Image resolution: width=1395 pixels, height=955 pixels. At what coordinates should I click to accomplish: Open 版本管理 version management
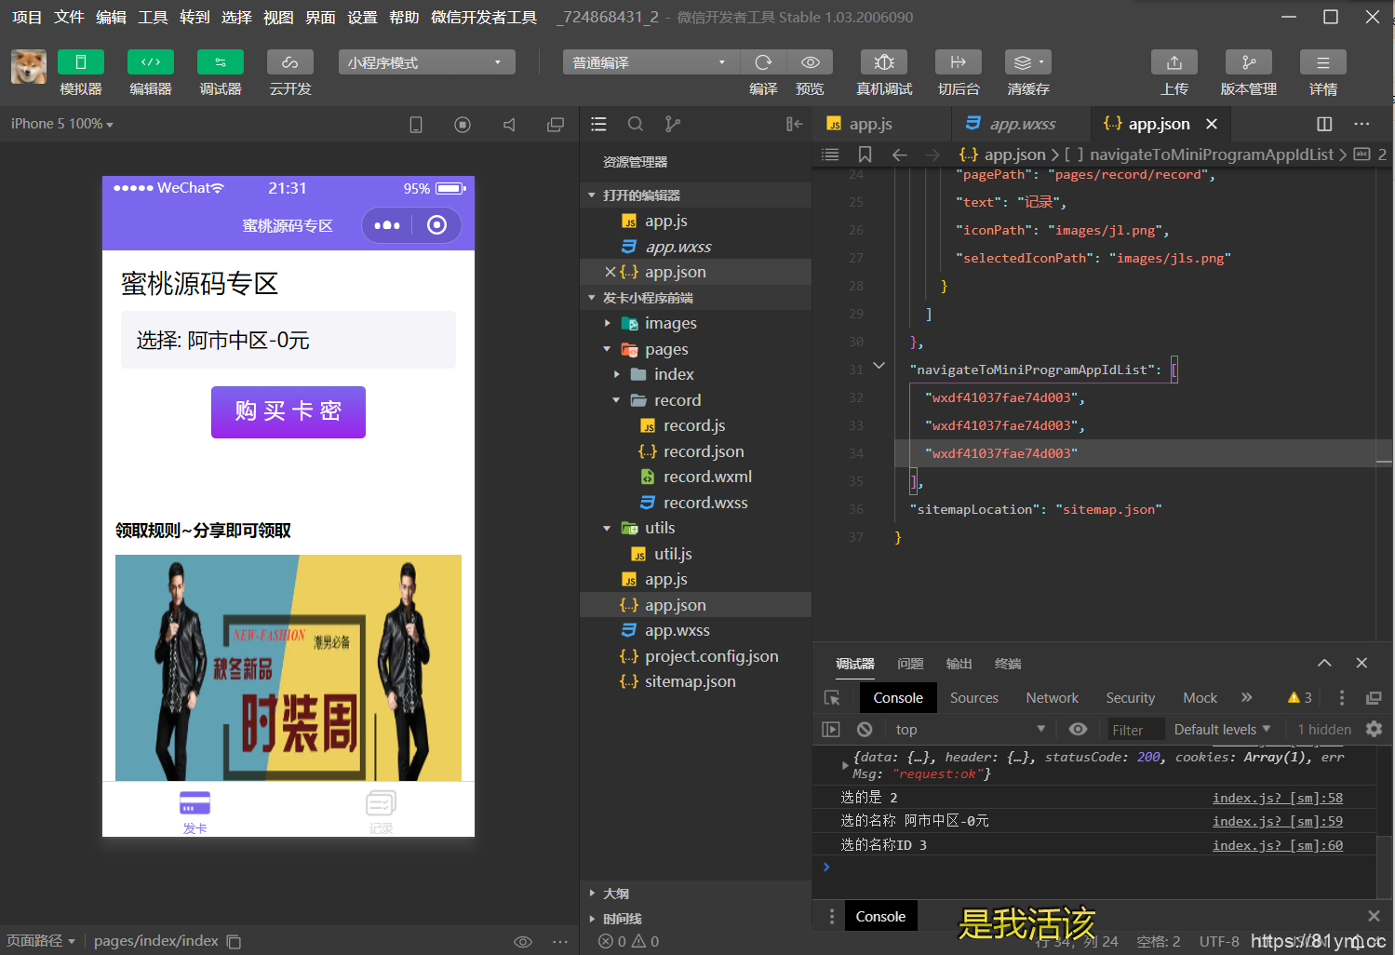1248,61
